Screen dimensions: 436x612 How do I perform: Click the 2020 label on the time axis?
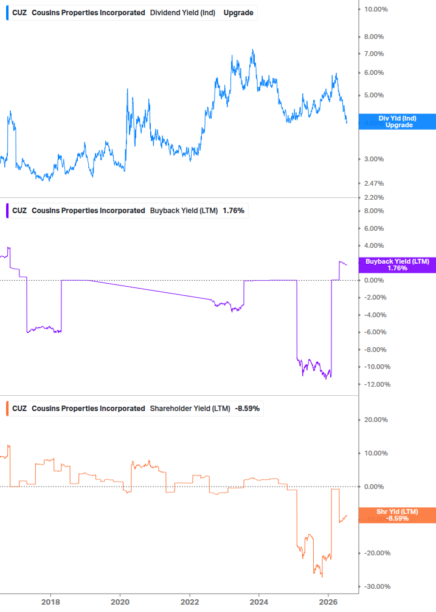click(x=120, y=602)
